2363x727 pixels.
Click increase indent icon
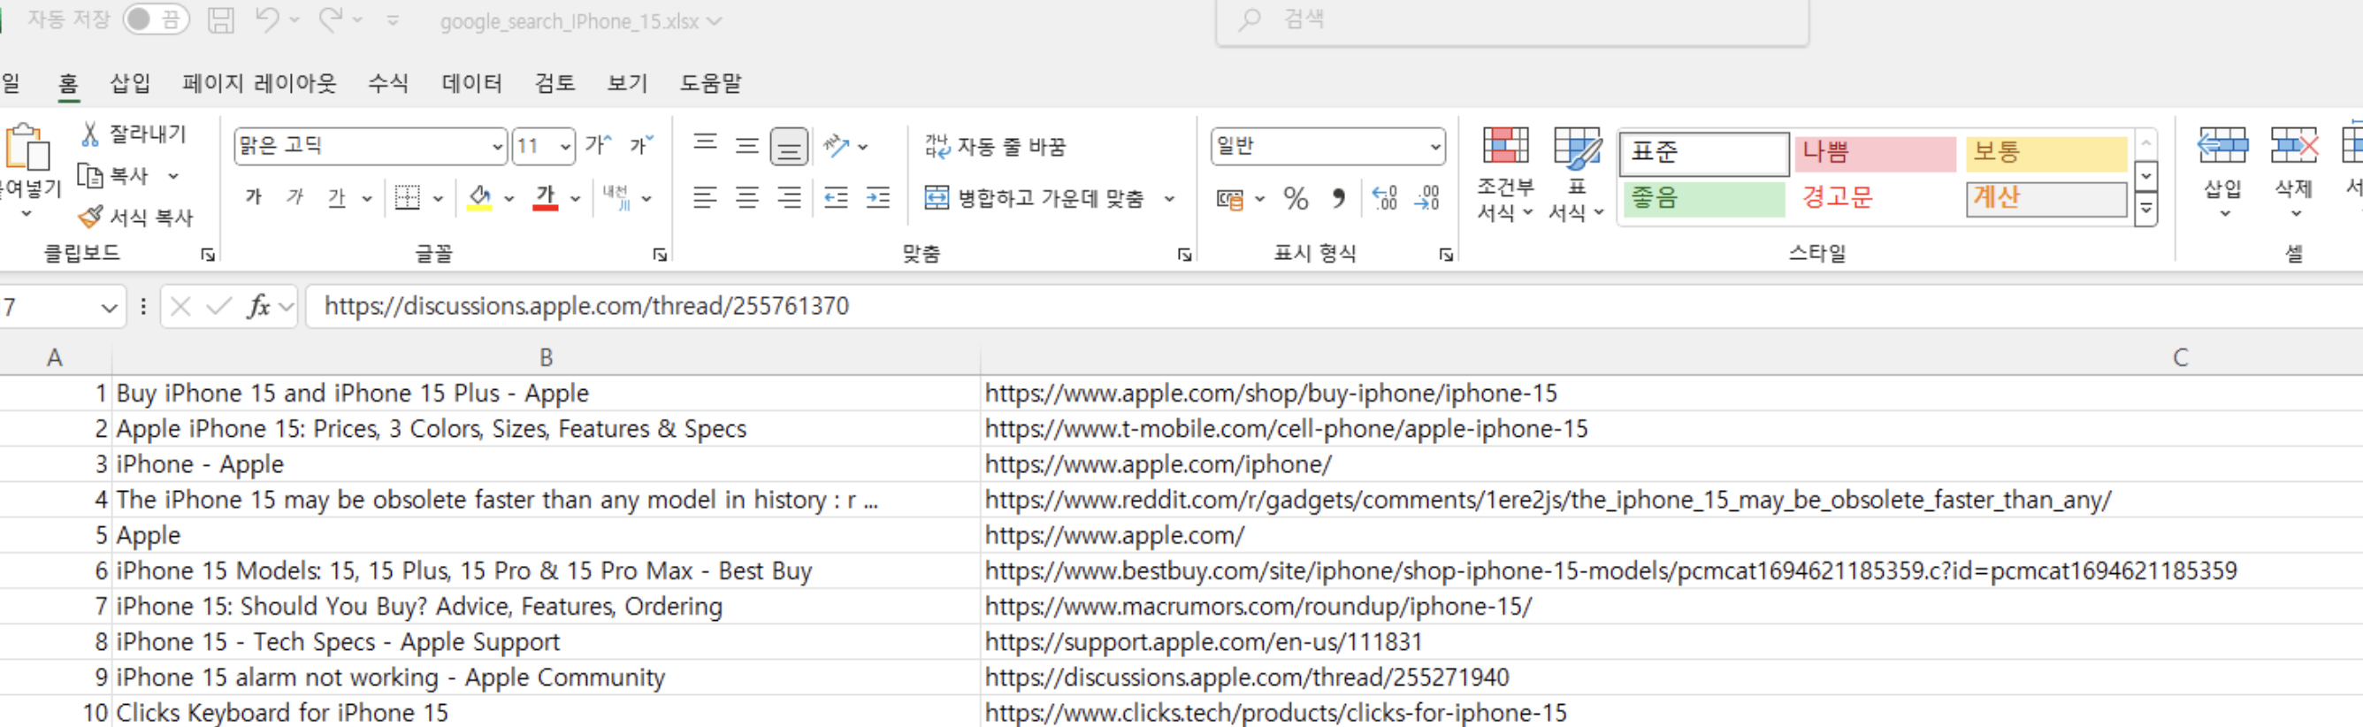point(878,197)
